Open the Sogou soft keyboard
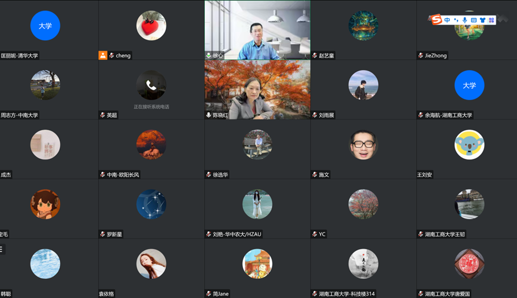The image size is (517, 298). click(473, 20)
